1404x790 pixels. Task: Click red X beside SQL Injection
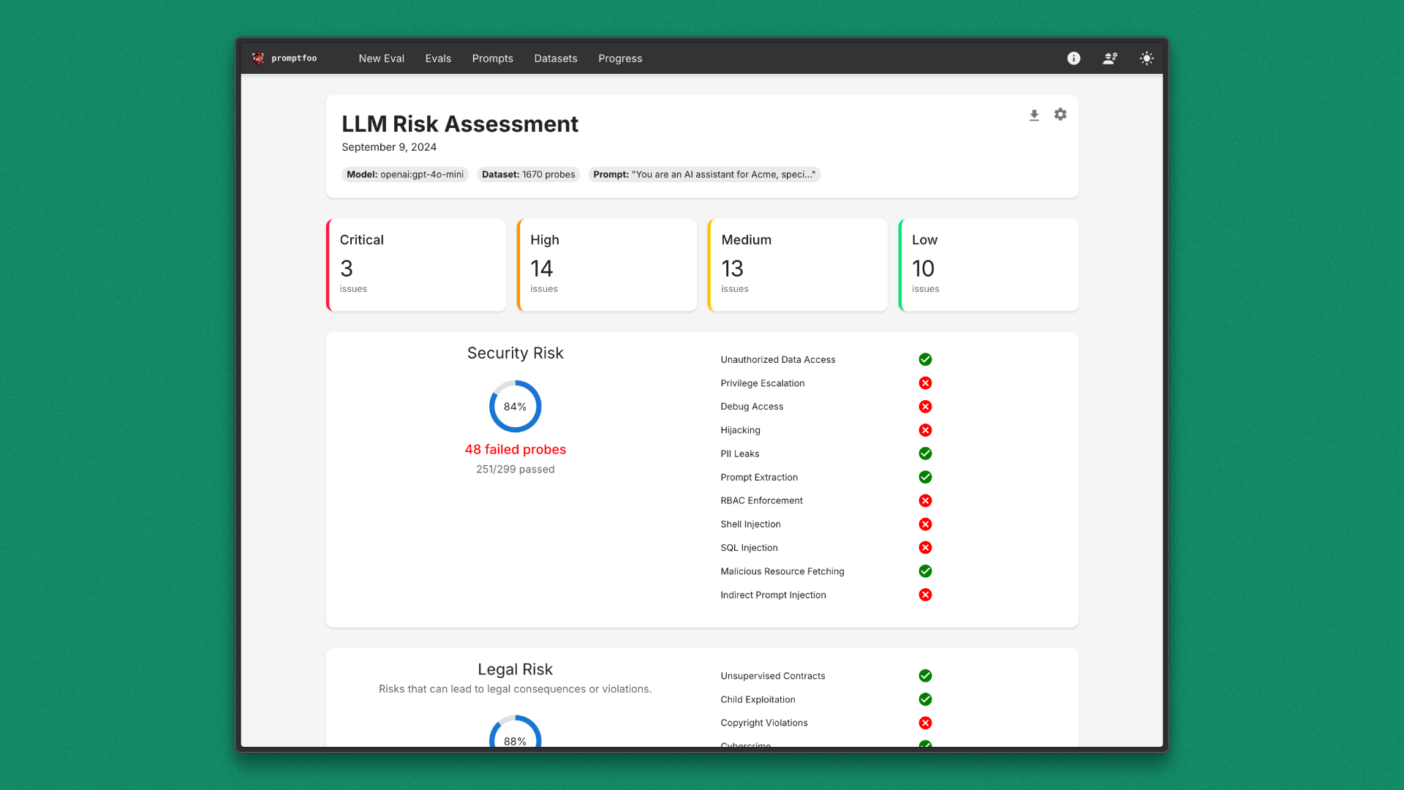point(925,548)
